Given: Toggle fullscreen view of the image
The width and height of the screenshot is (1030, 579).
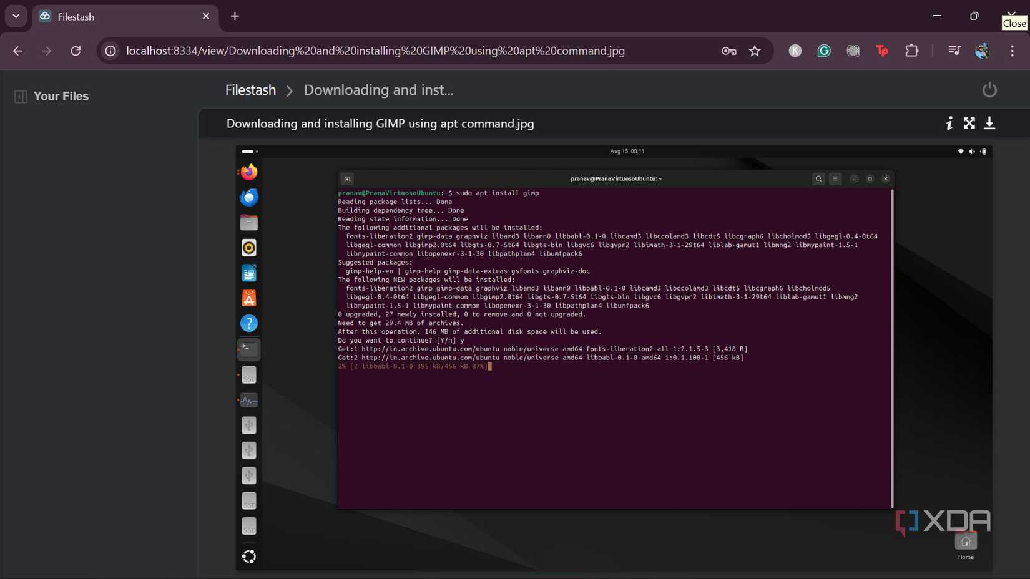Looking at the screenshot, I should click(x=969, y=123).
